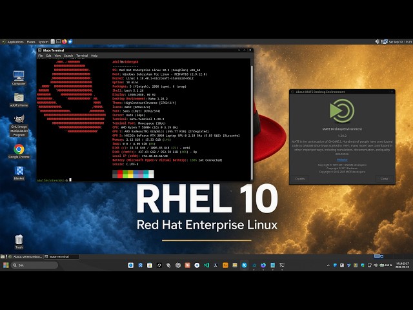Switch to About MATE Desktop window list button
This screenshot has height=310, width=413.
click(25, 256)
